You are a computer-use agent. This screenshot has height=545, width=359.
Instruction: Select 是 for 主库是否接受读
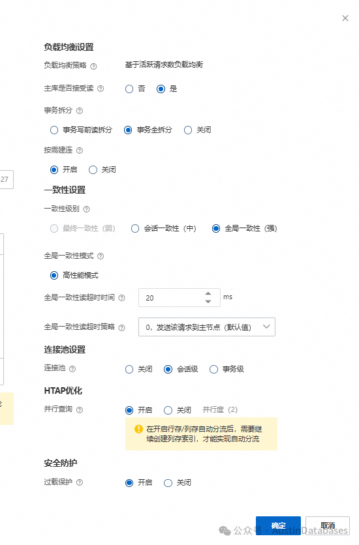(x=161, y=89)
